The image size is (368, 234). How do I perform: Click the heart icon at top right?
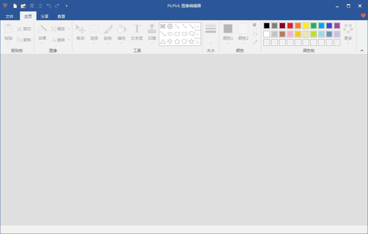363,16
